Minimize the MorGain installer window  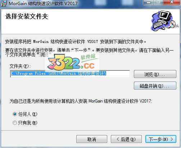pyautogui.click(x=149, y=3)
